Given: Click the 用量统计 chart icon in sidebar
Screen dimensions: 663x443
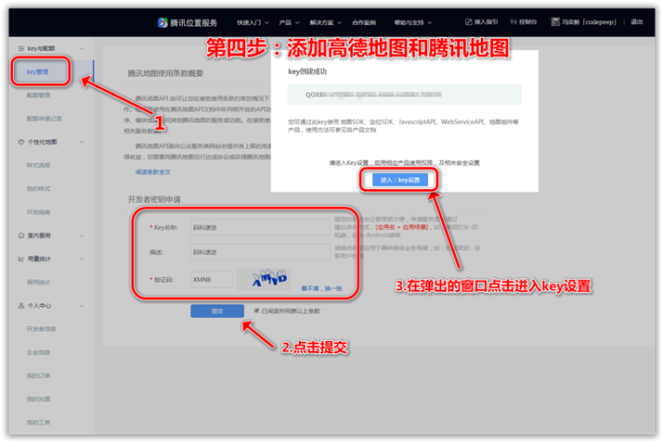Looking at the screenshot, I should [x=21, y=259].
